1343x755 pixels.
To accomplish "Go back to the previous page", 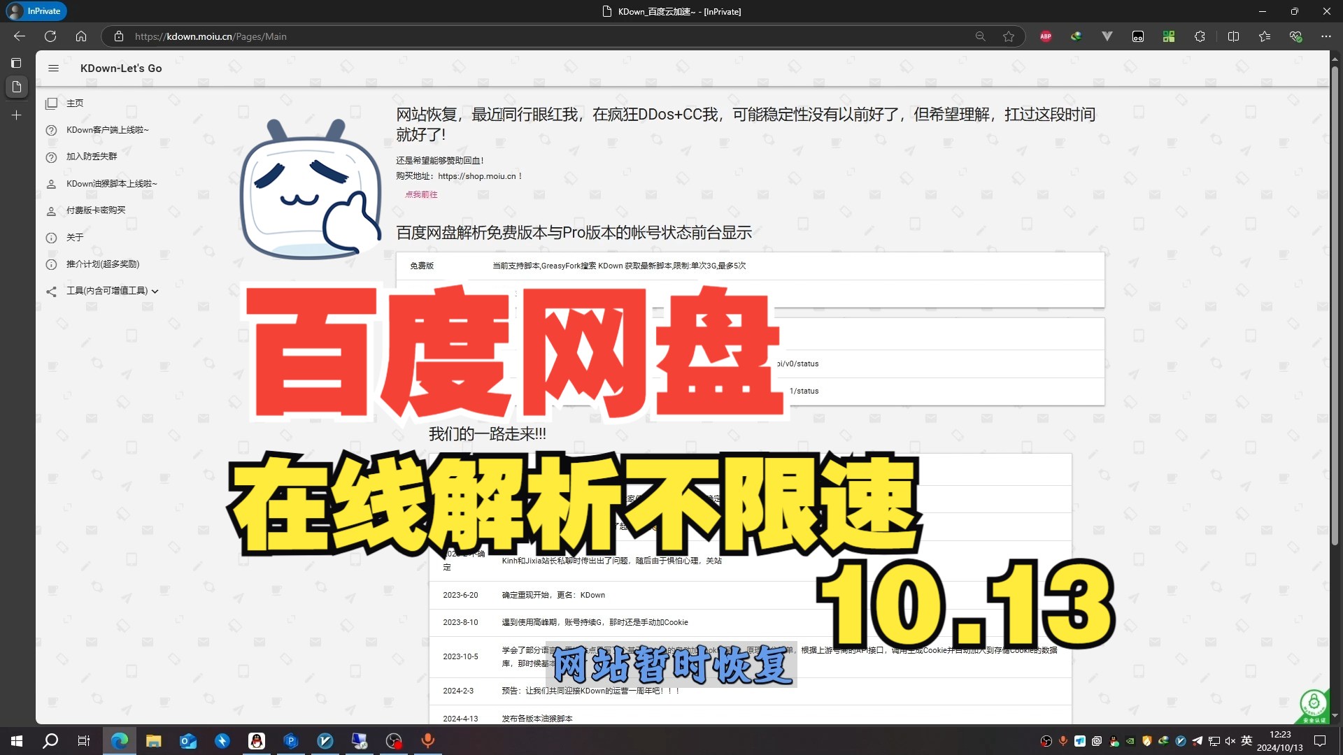I will [x=20, y=36].
